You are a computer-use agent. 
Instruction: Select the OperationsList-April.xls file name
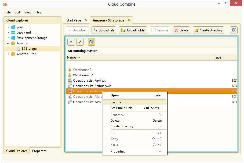(89, 81)
